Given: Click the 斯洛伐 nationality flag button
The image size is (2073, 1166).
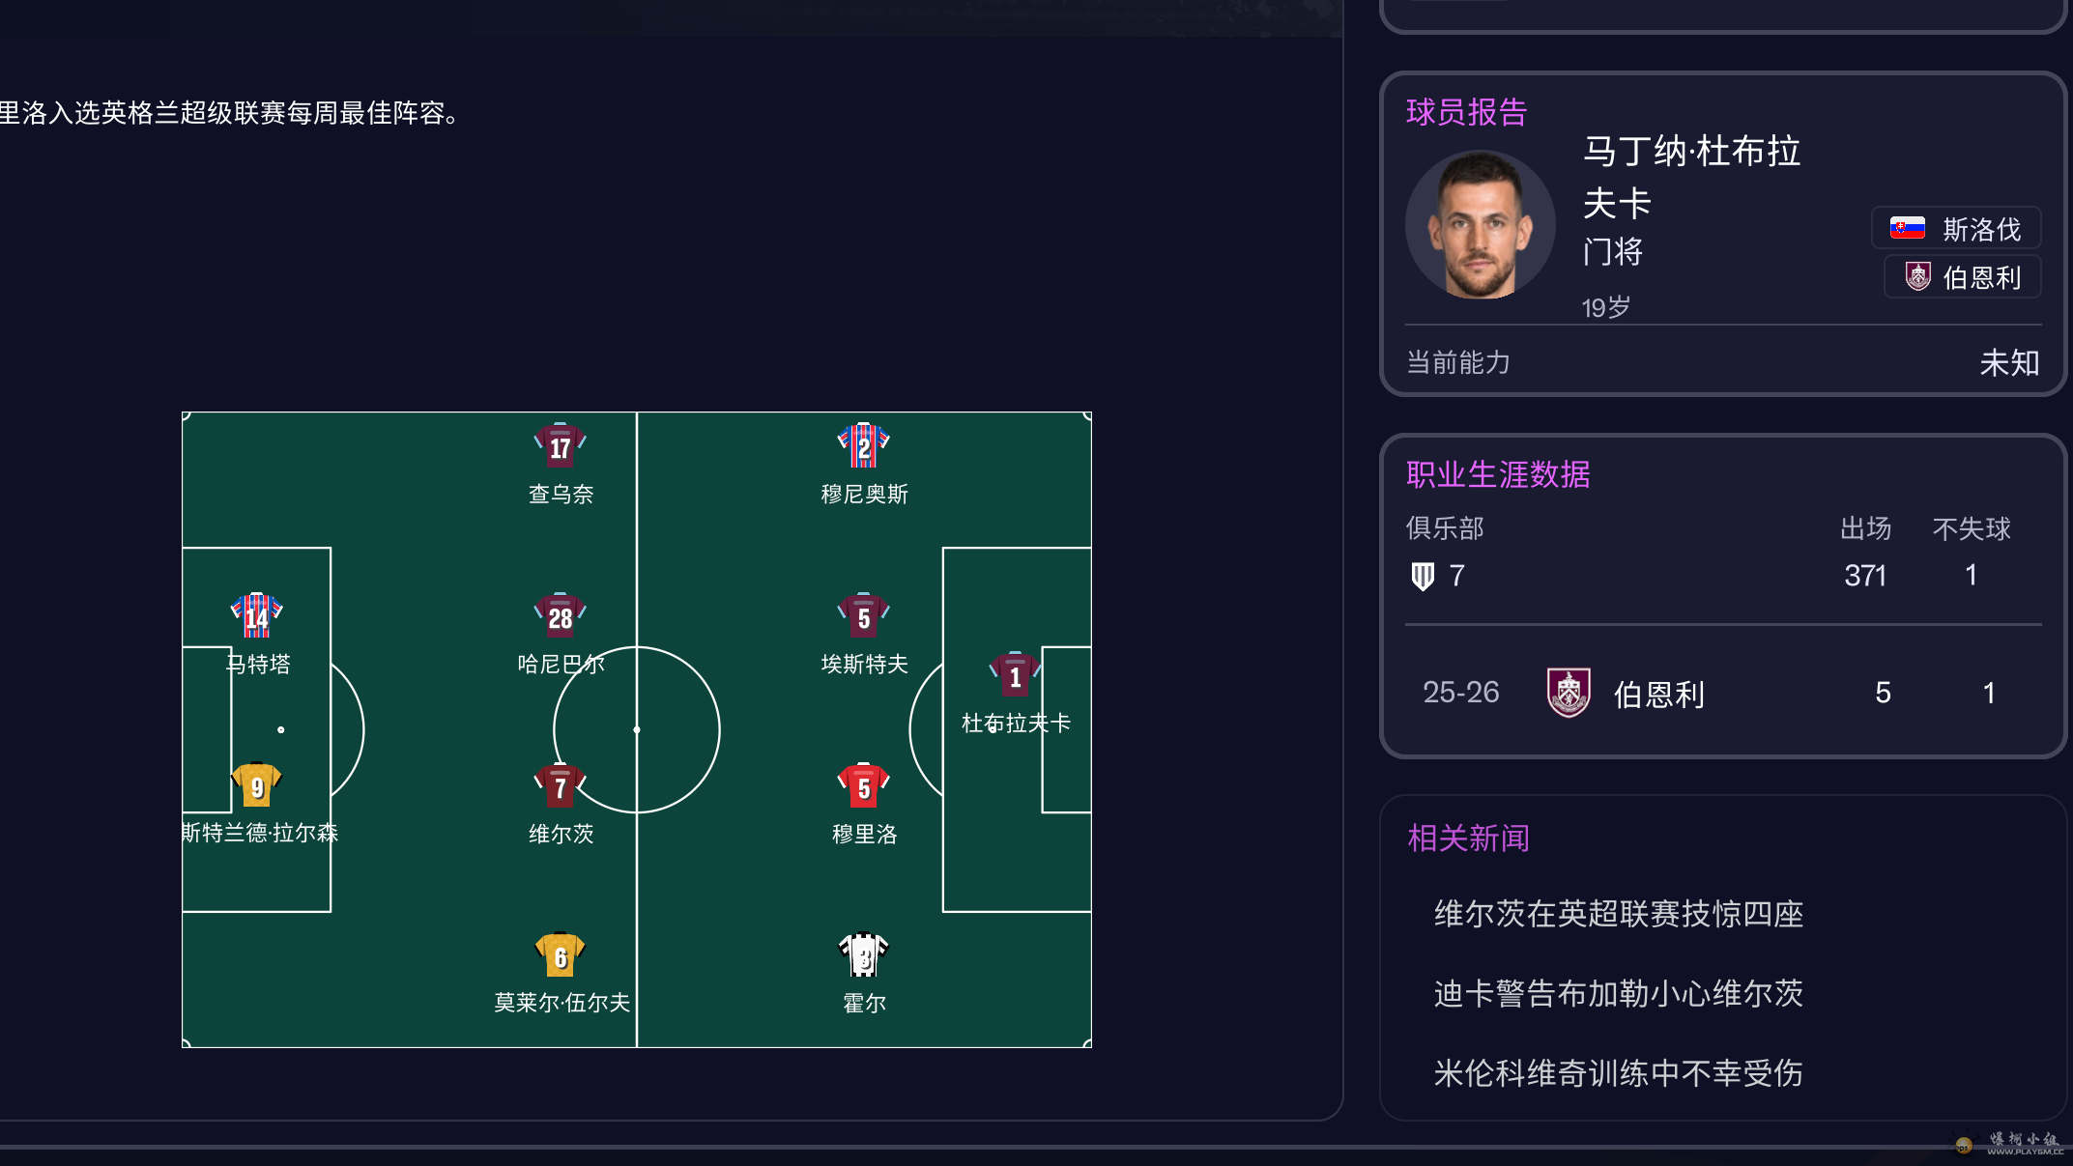Looking at the screenshot, I should click(1956, 229).
